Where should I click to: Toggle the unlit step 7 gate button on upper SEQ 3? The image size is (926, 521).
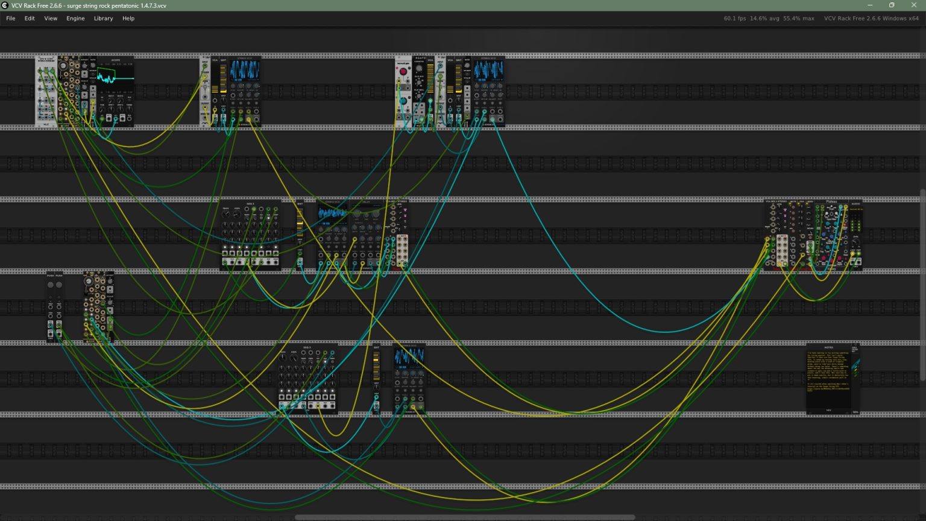tap(269, 247)
